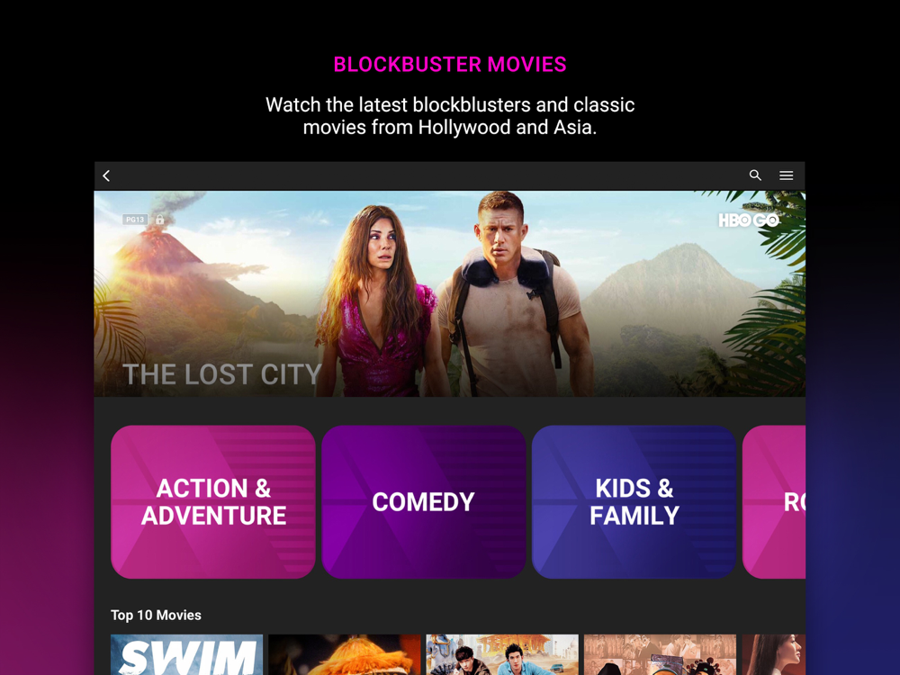Open the Kids & Family category
This screenshot has height=675, width=900.
pyautogui.click(x=634, y=501)
